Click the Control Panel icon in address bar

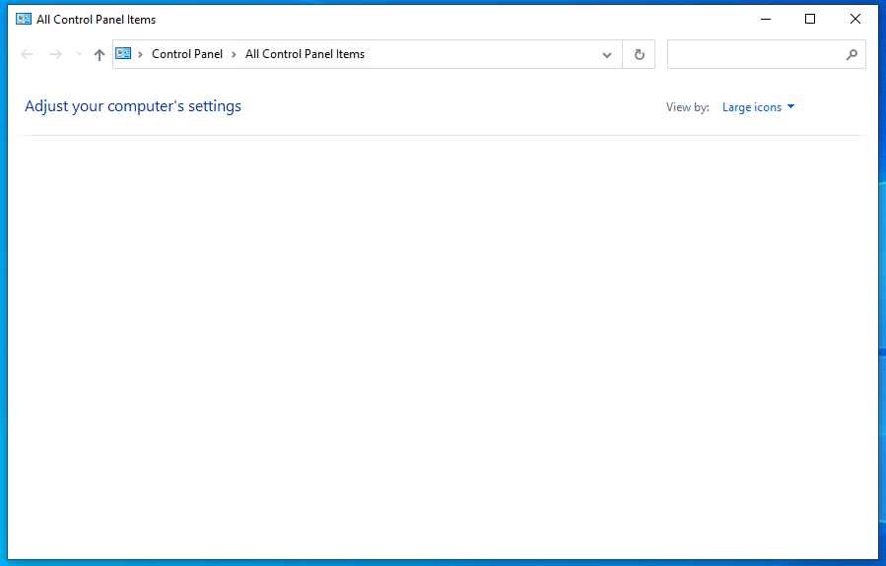tap(123, 53)
